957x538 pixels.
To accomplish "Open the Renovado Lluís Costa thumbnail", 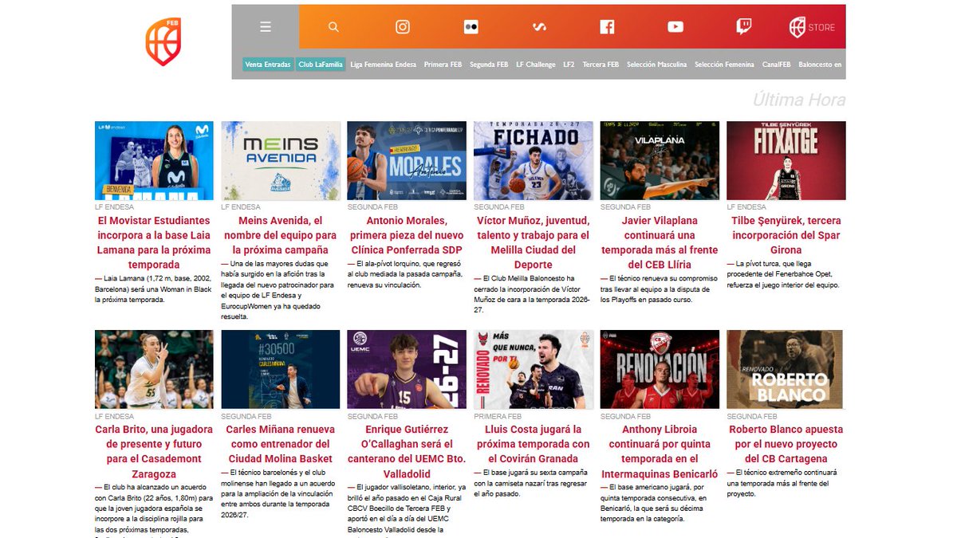I will pyautogui.click(x=533, y=369).
